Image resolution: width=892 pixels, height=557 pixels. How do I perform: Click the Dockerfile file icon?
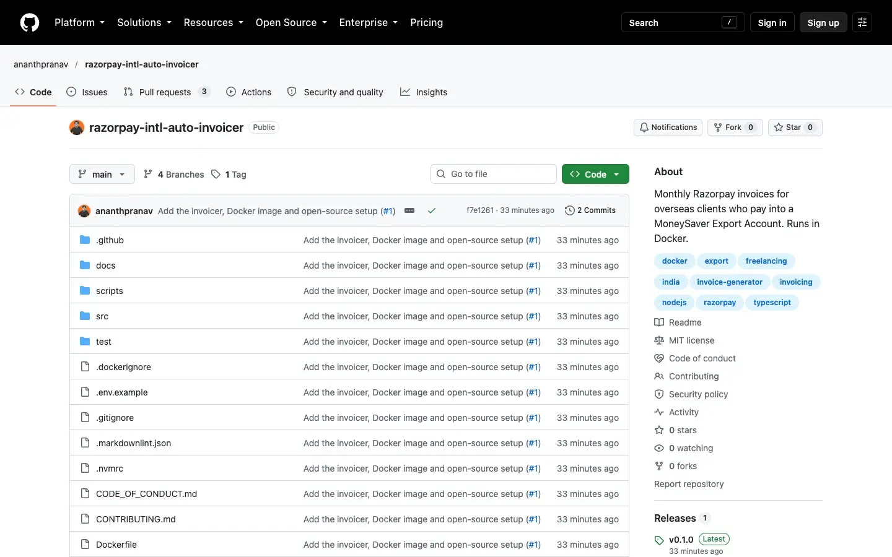point(85,545)
